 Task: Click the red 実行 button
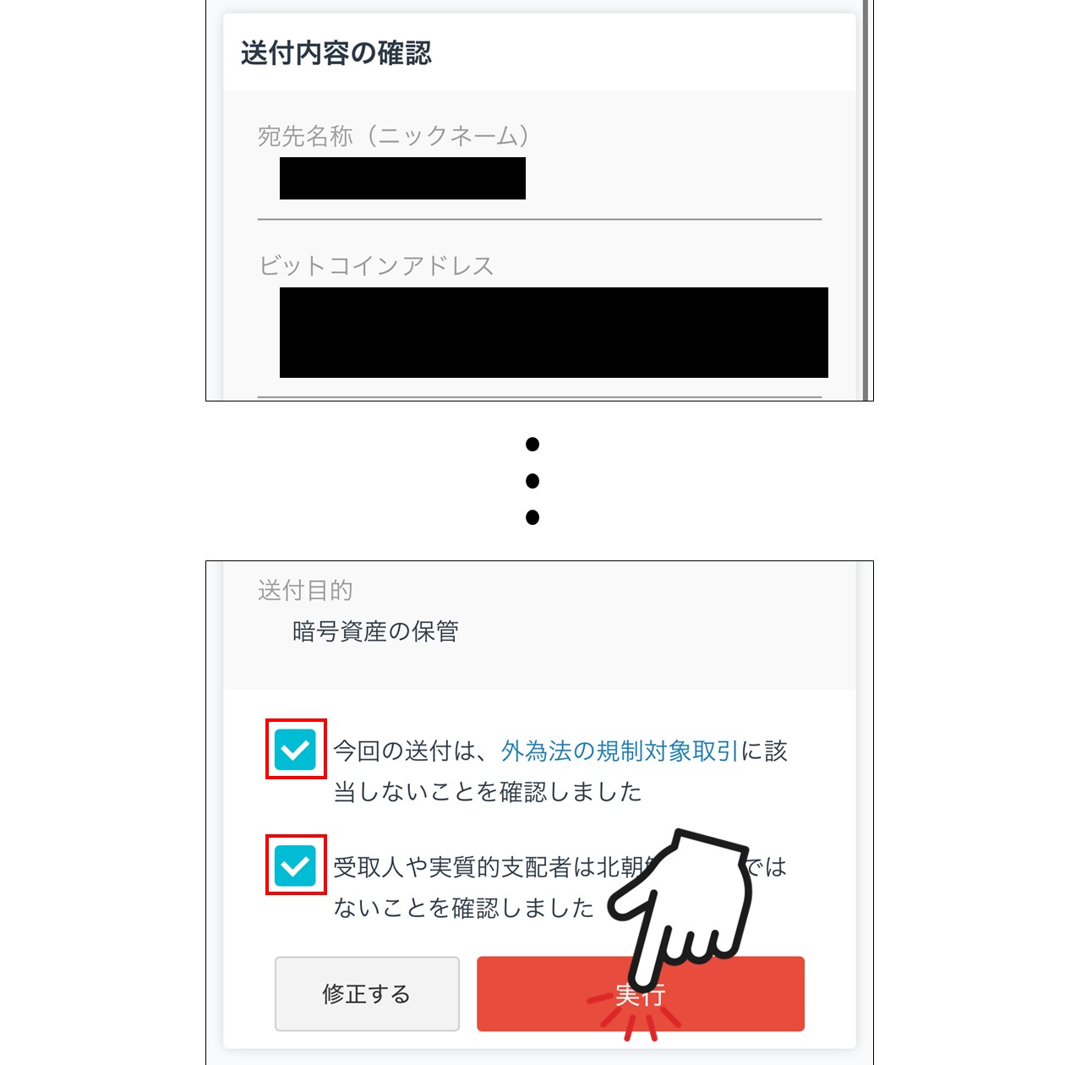tap(641, 994)
